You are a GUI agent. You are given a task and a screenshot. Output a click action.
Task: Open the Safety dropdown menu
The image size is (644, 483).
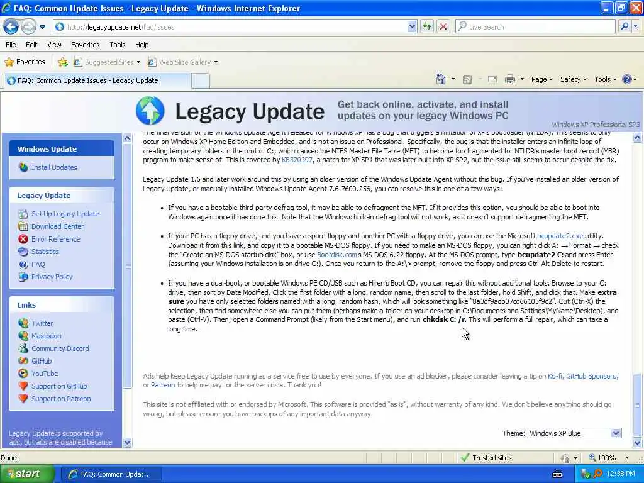tap(574, 79)
